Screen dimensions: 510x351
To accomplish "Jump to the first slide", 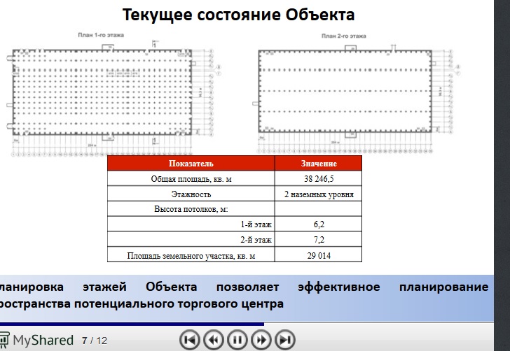I will (190, 341).
